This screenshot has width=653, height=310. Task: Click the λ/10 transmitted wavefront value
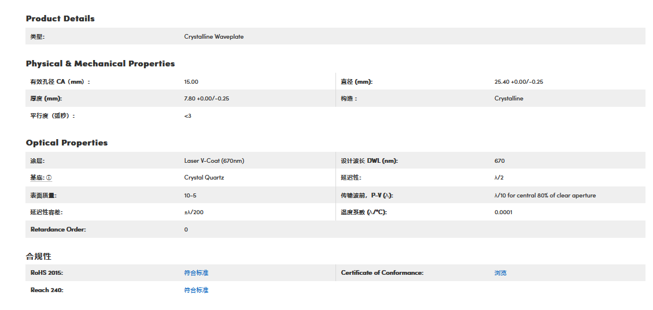(545, 195)
